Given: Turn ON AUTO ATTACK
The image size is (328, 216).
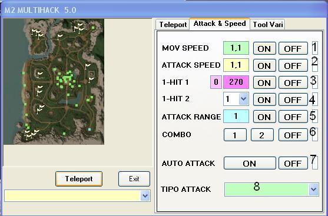Looking at the screenshot, I should click(250, 163).
